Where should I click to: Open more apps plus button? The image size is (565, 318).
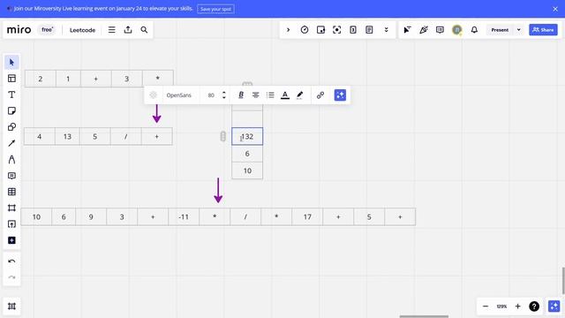tap(11, 240)
